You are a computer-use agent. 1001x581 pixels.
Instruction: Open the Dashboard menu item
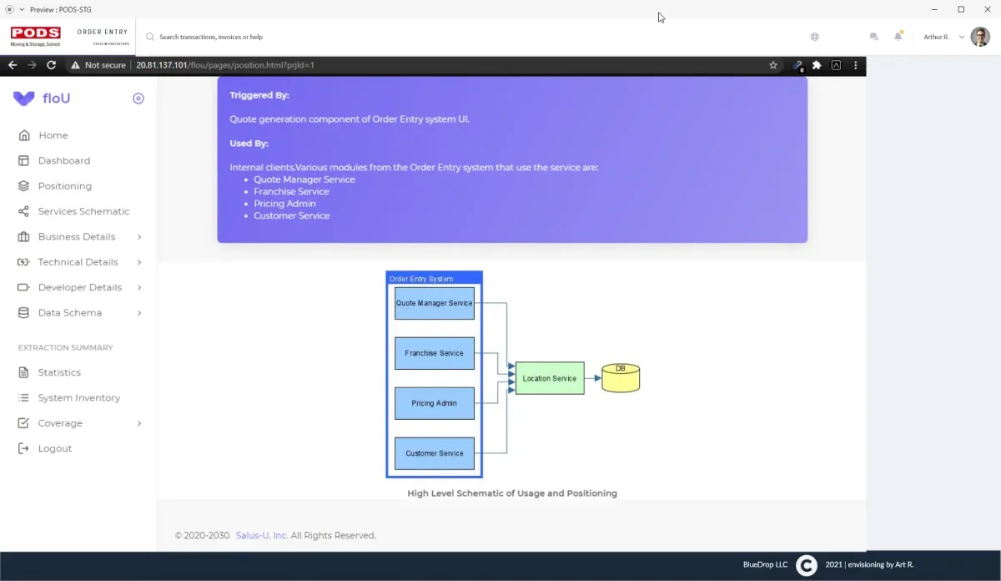(x=63, y=160)
